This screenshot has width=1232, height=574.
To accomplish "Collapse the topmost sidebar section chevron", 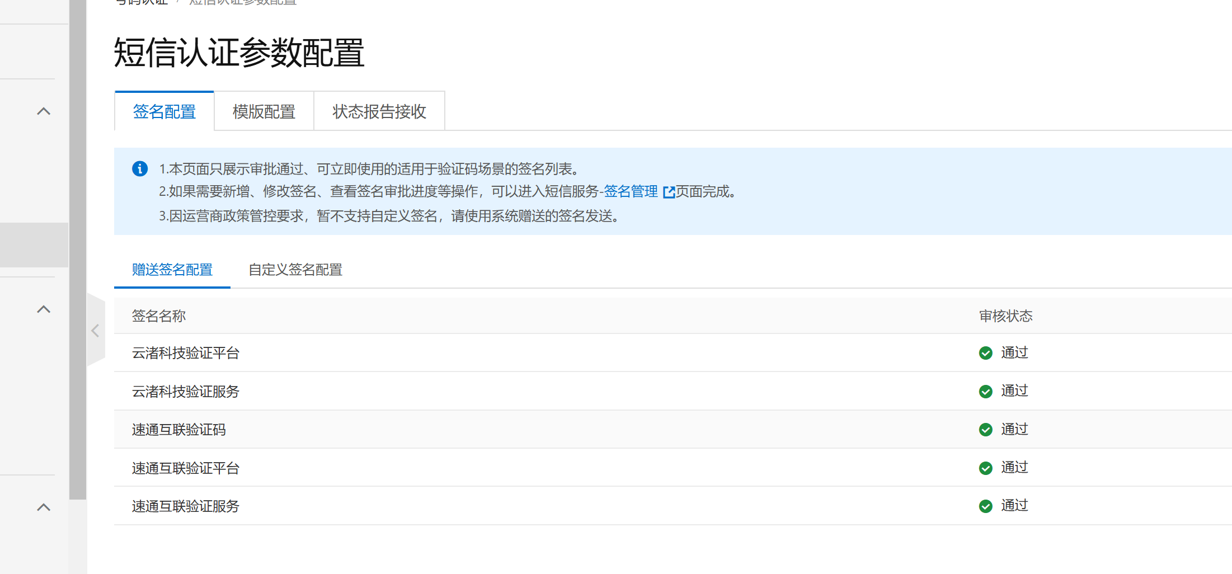I will tap(44, 111).
